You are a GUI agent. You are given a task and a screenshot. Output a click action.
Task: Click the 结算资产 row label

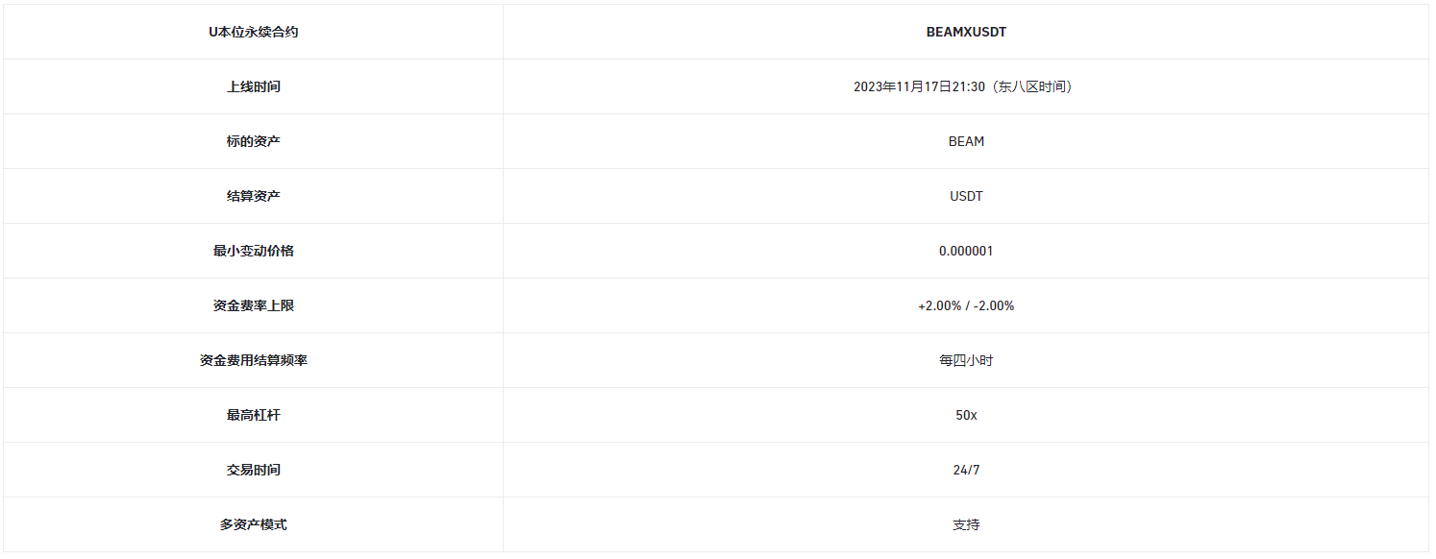point(254,196)
